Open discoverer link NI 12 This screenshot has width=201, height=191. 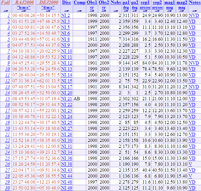[67, 63]
